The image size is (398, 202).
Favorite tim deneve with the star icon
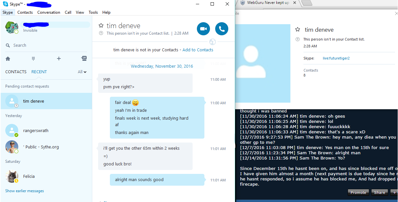101,25
